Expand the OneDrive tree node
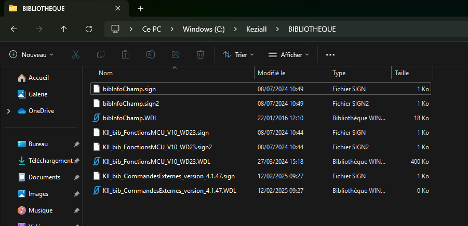The width and height of the screenshot is (468, 226). click(x=8, y=111)
